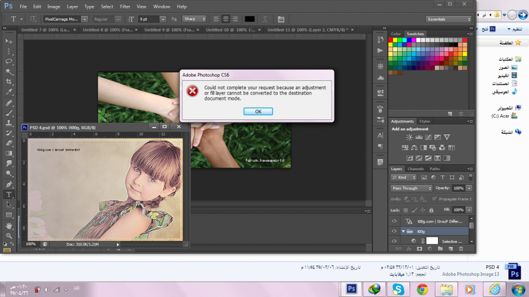Hide the t00g.com text layer
Image resolution: width=529 pixels, height=297 pixels.
(x=394, y=221)
